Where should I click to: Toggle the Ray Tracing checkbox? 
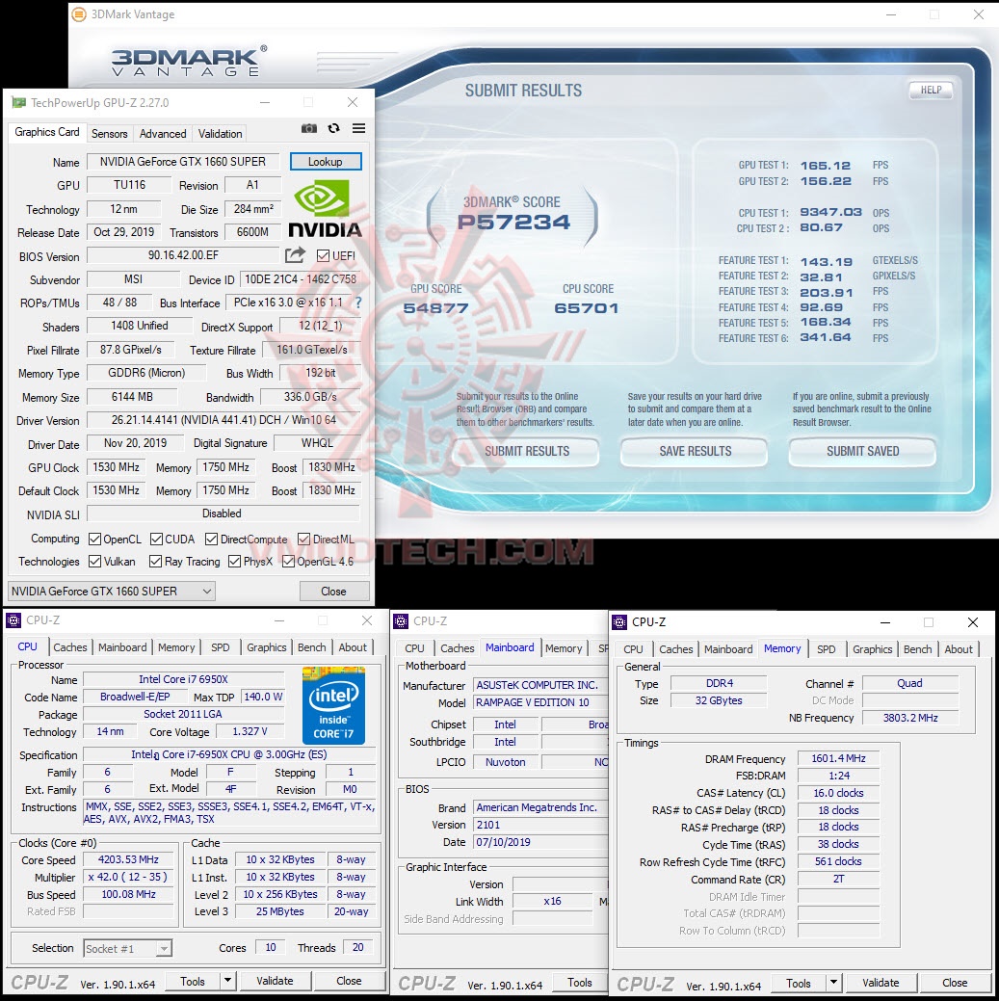[155, 561]
